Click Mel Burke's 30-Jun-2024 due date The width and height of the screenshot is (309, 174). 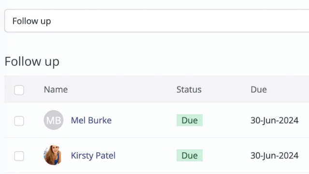(x=274, y=120)
